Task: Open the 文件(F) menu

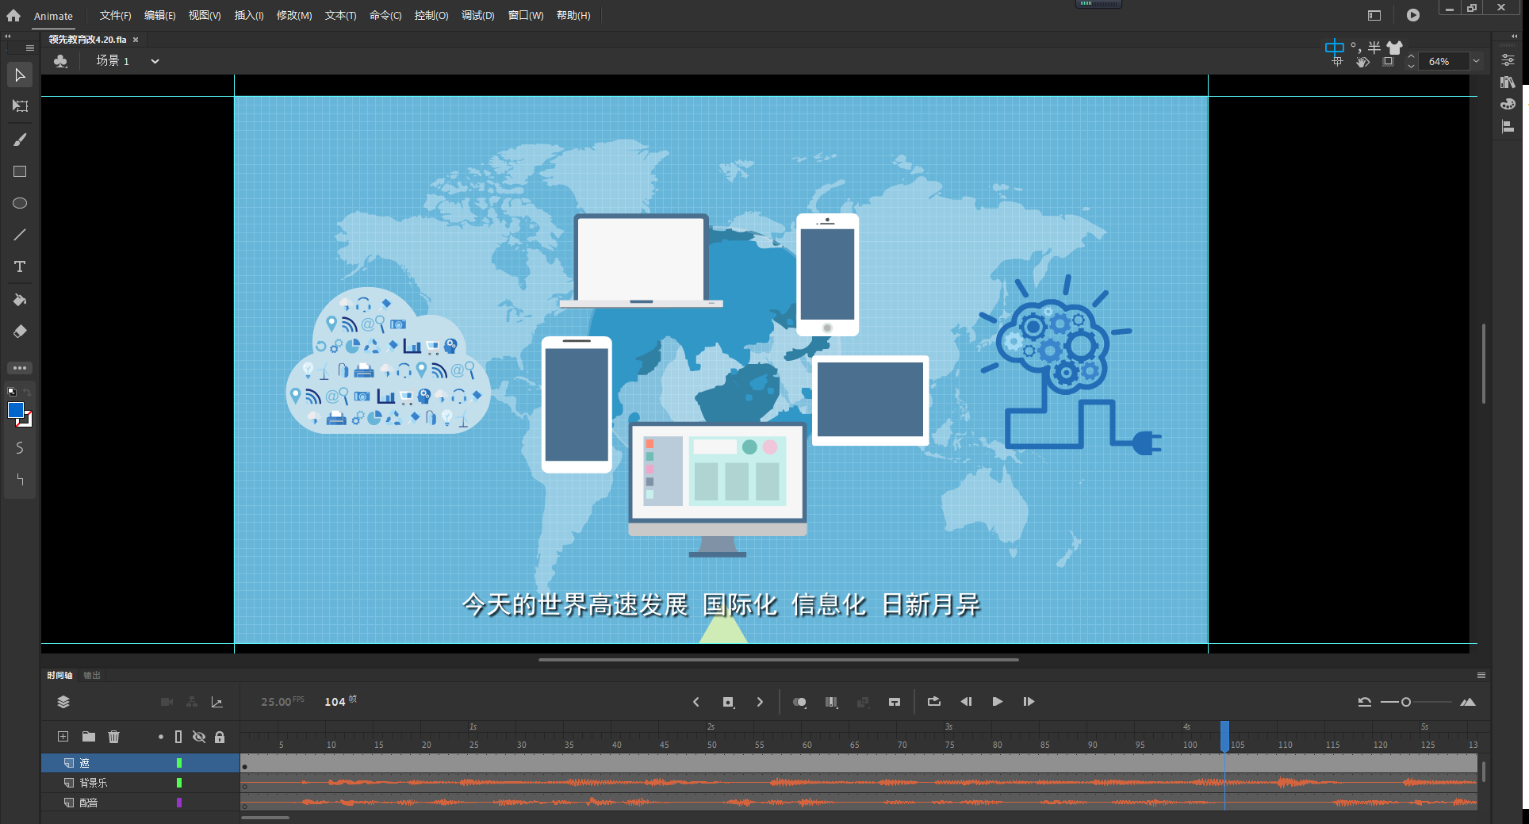Action: [x=115, y=16]
